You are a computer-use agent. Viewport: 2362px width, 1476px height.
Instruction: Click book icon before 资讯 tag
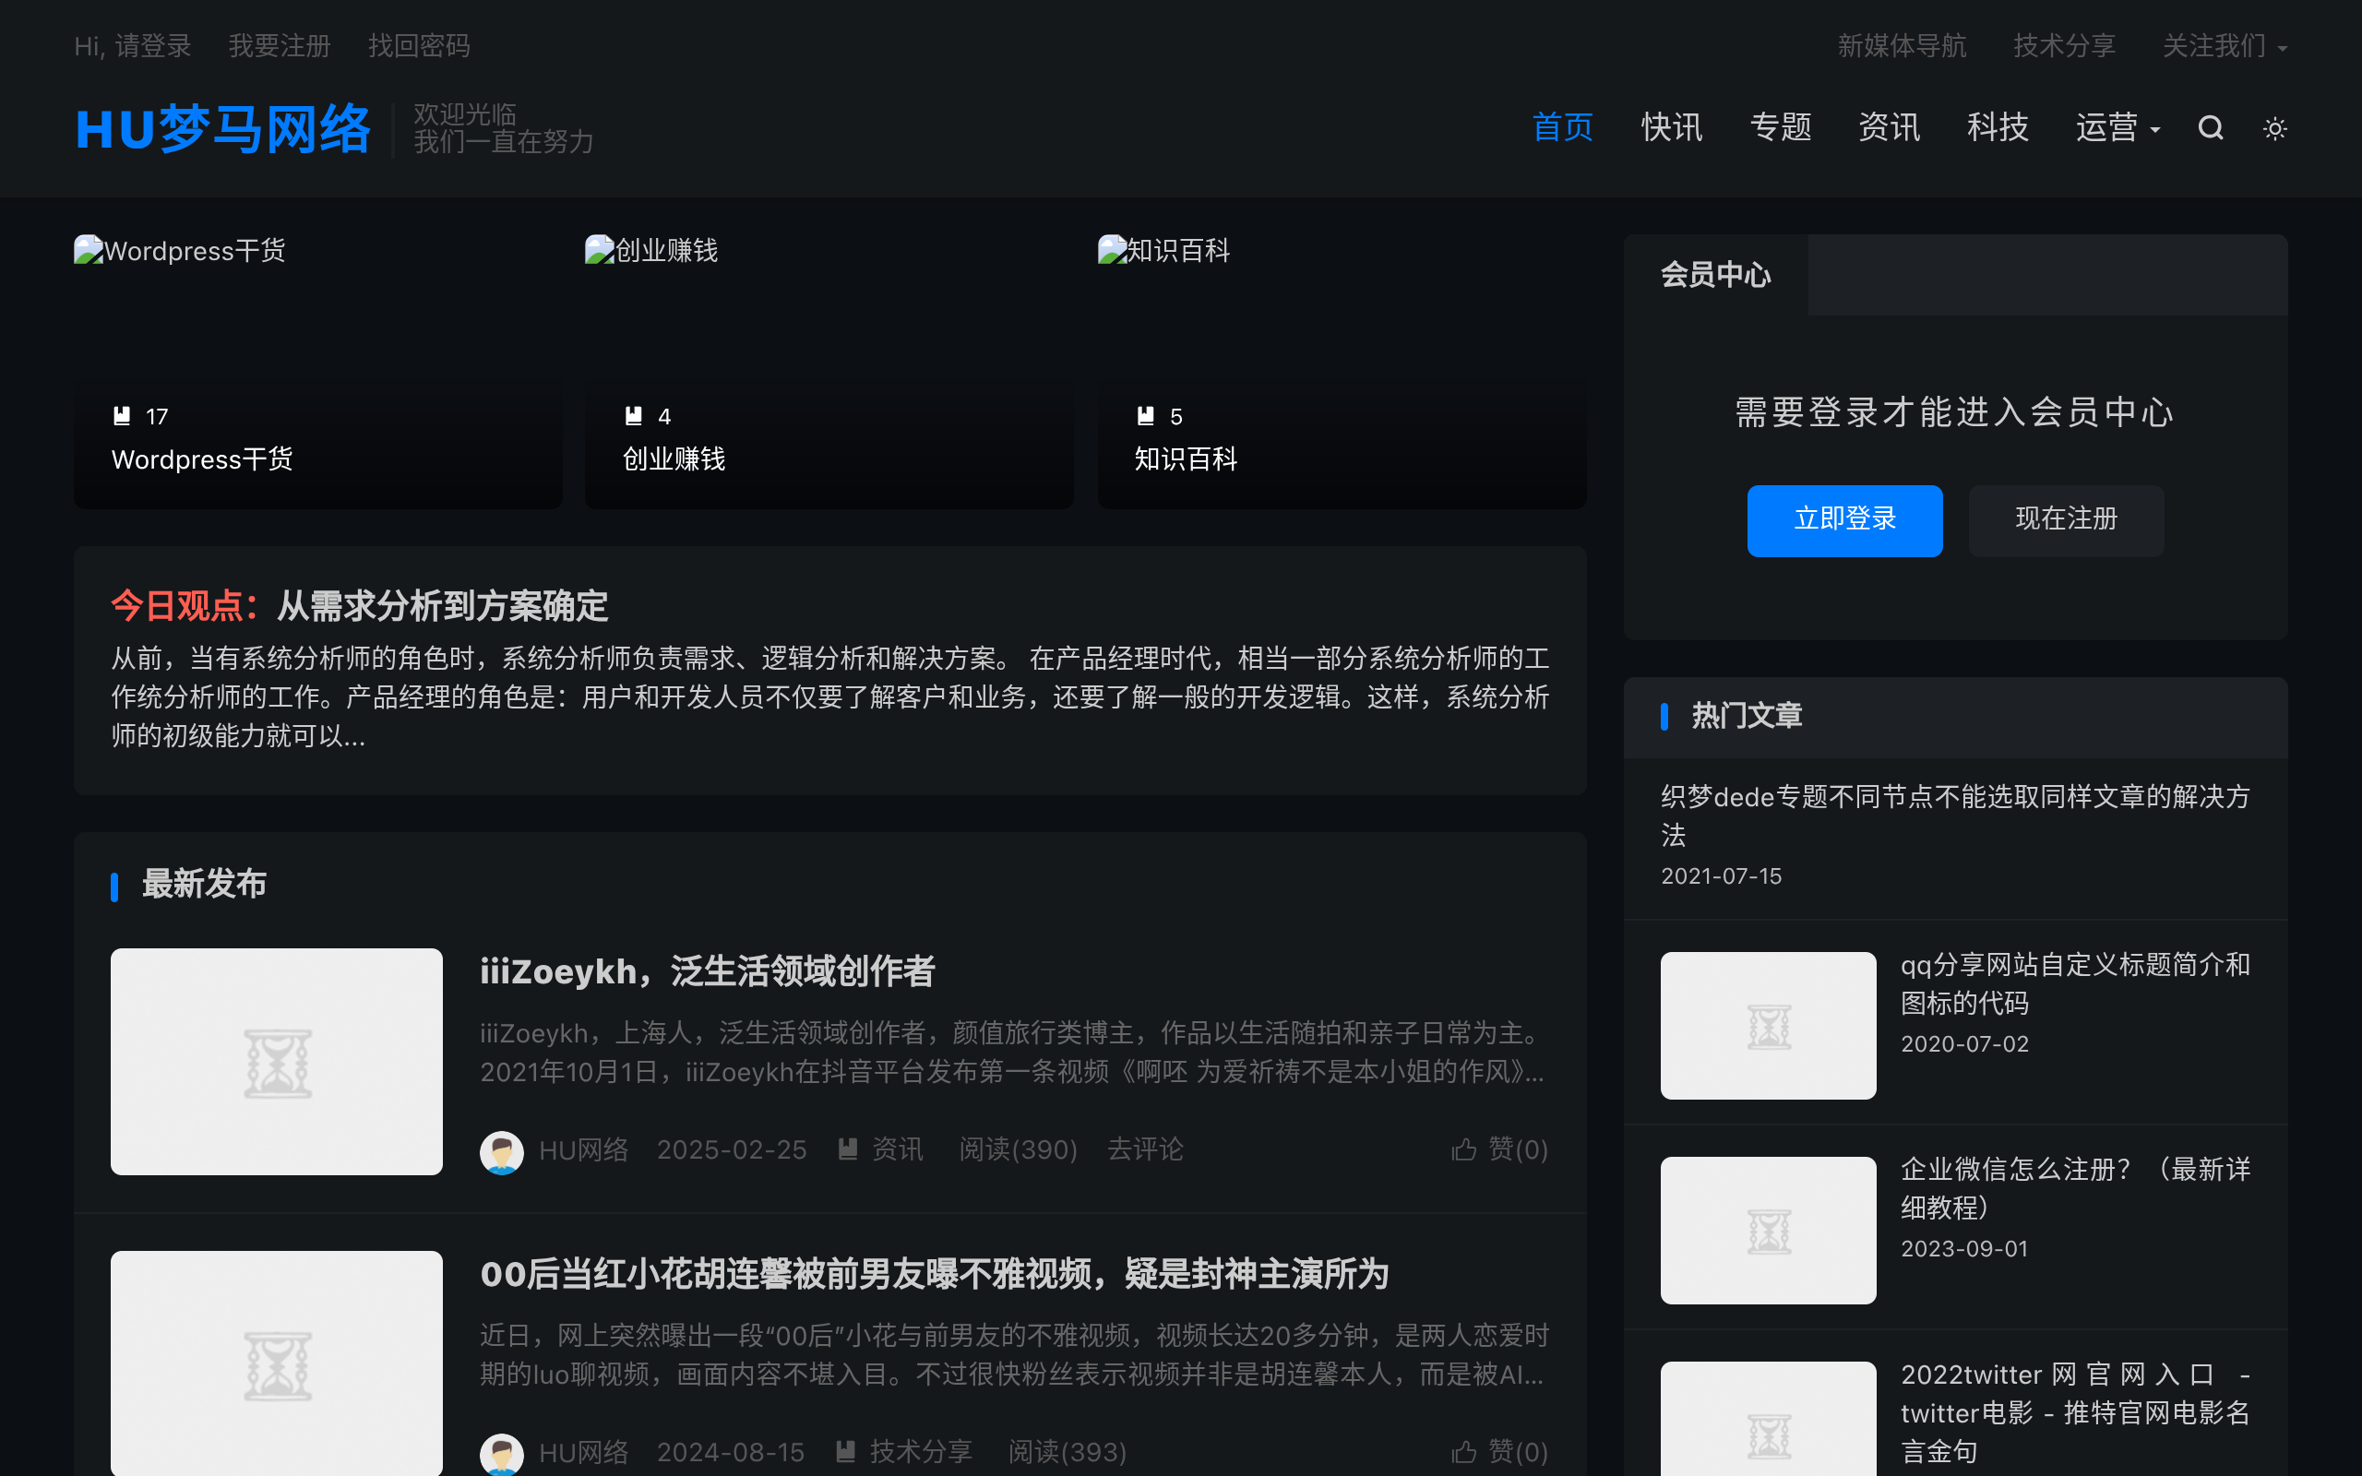[x=848, y=1149]
